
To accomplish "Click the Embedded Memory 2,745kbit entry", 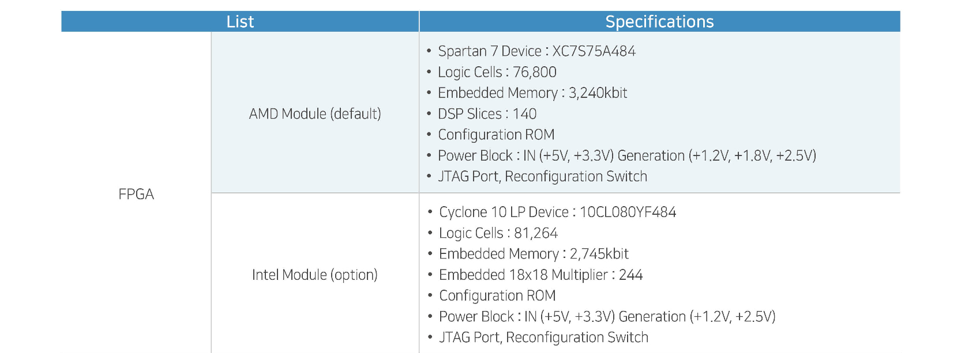I will [534, 254].
